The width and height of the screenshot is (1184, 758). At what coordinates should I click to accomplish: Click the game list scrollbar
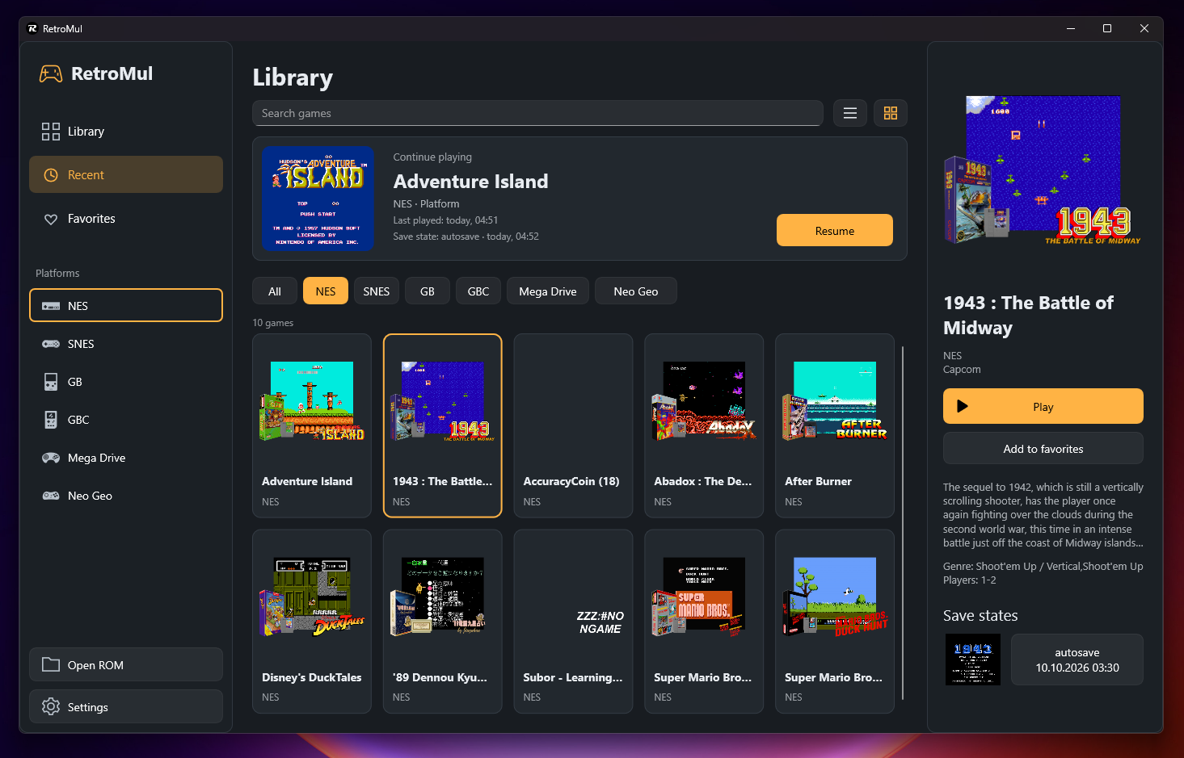click(x=903, y=523)
